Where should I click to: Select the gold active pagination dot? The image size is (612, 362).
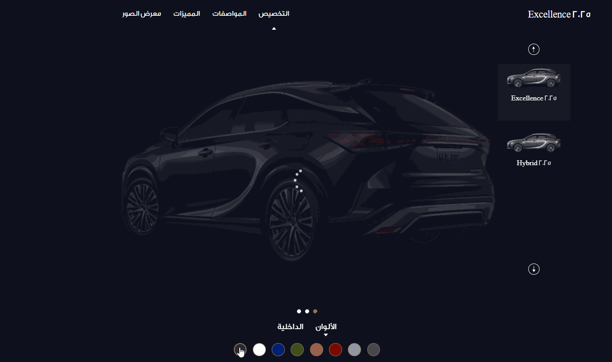(x=315, y=311)
